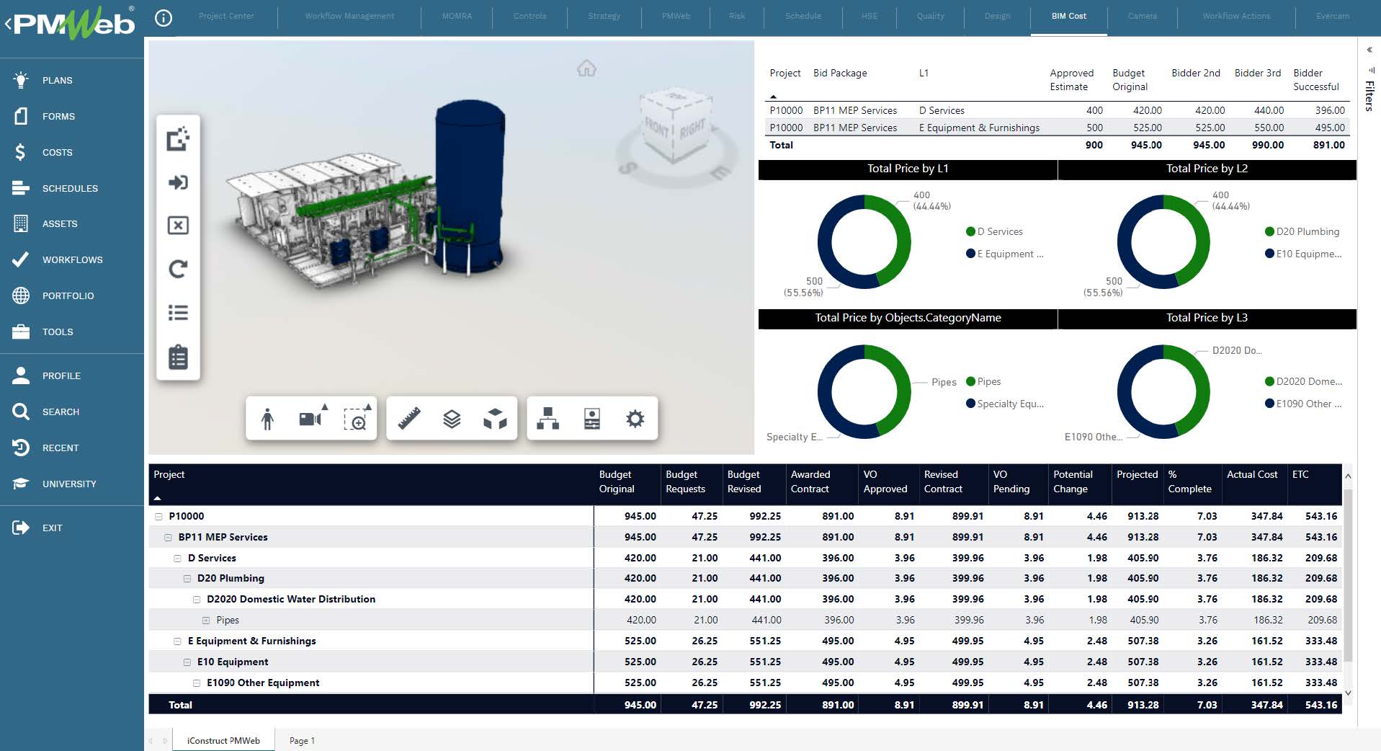Open the clipboard report icon
Screen dimensions: 1381x751
(178, 357)
